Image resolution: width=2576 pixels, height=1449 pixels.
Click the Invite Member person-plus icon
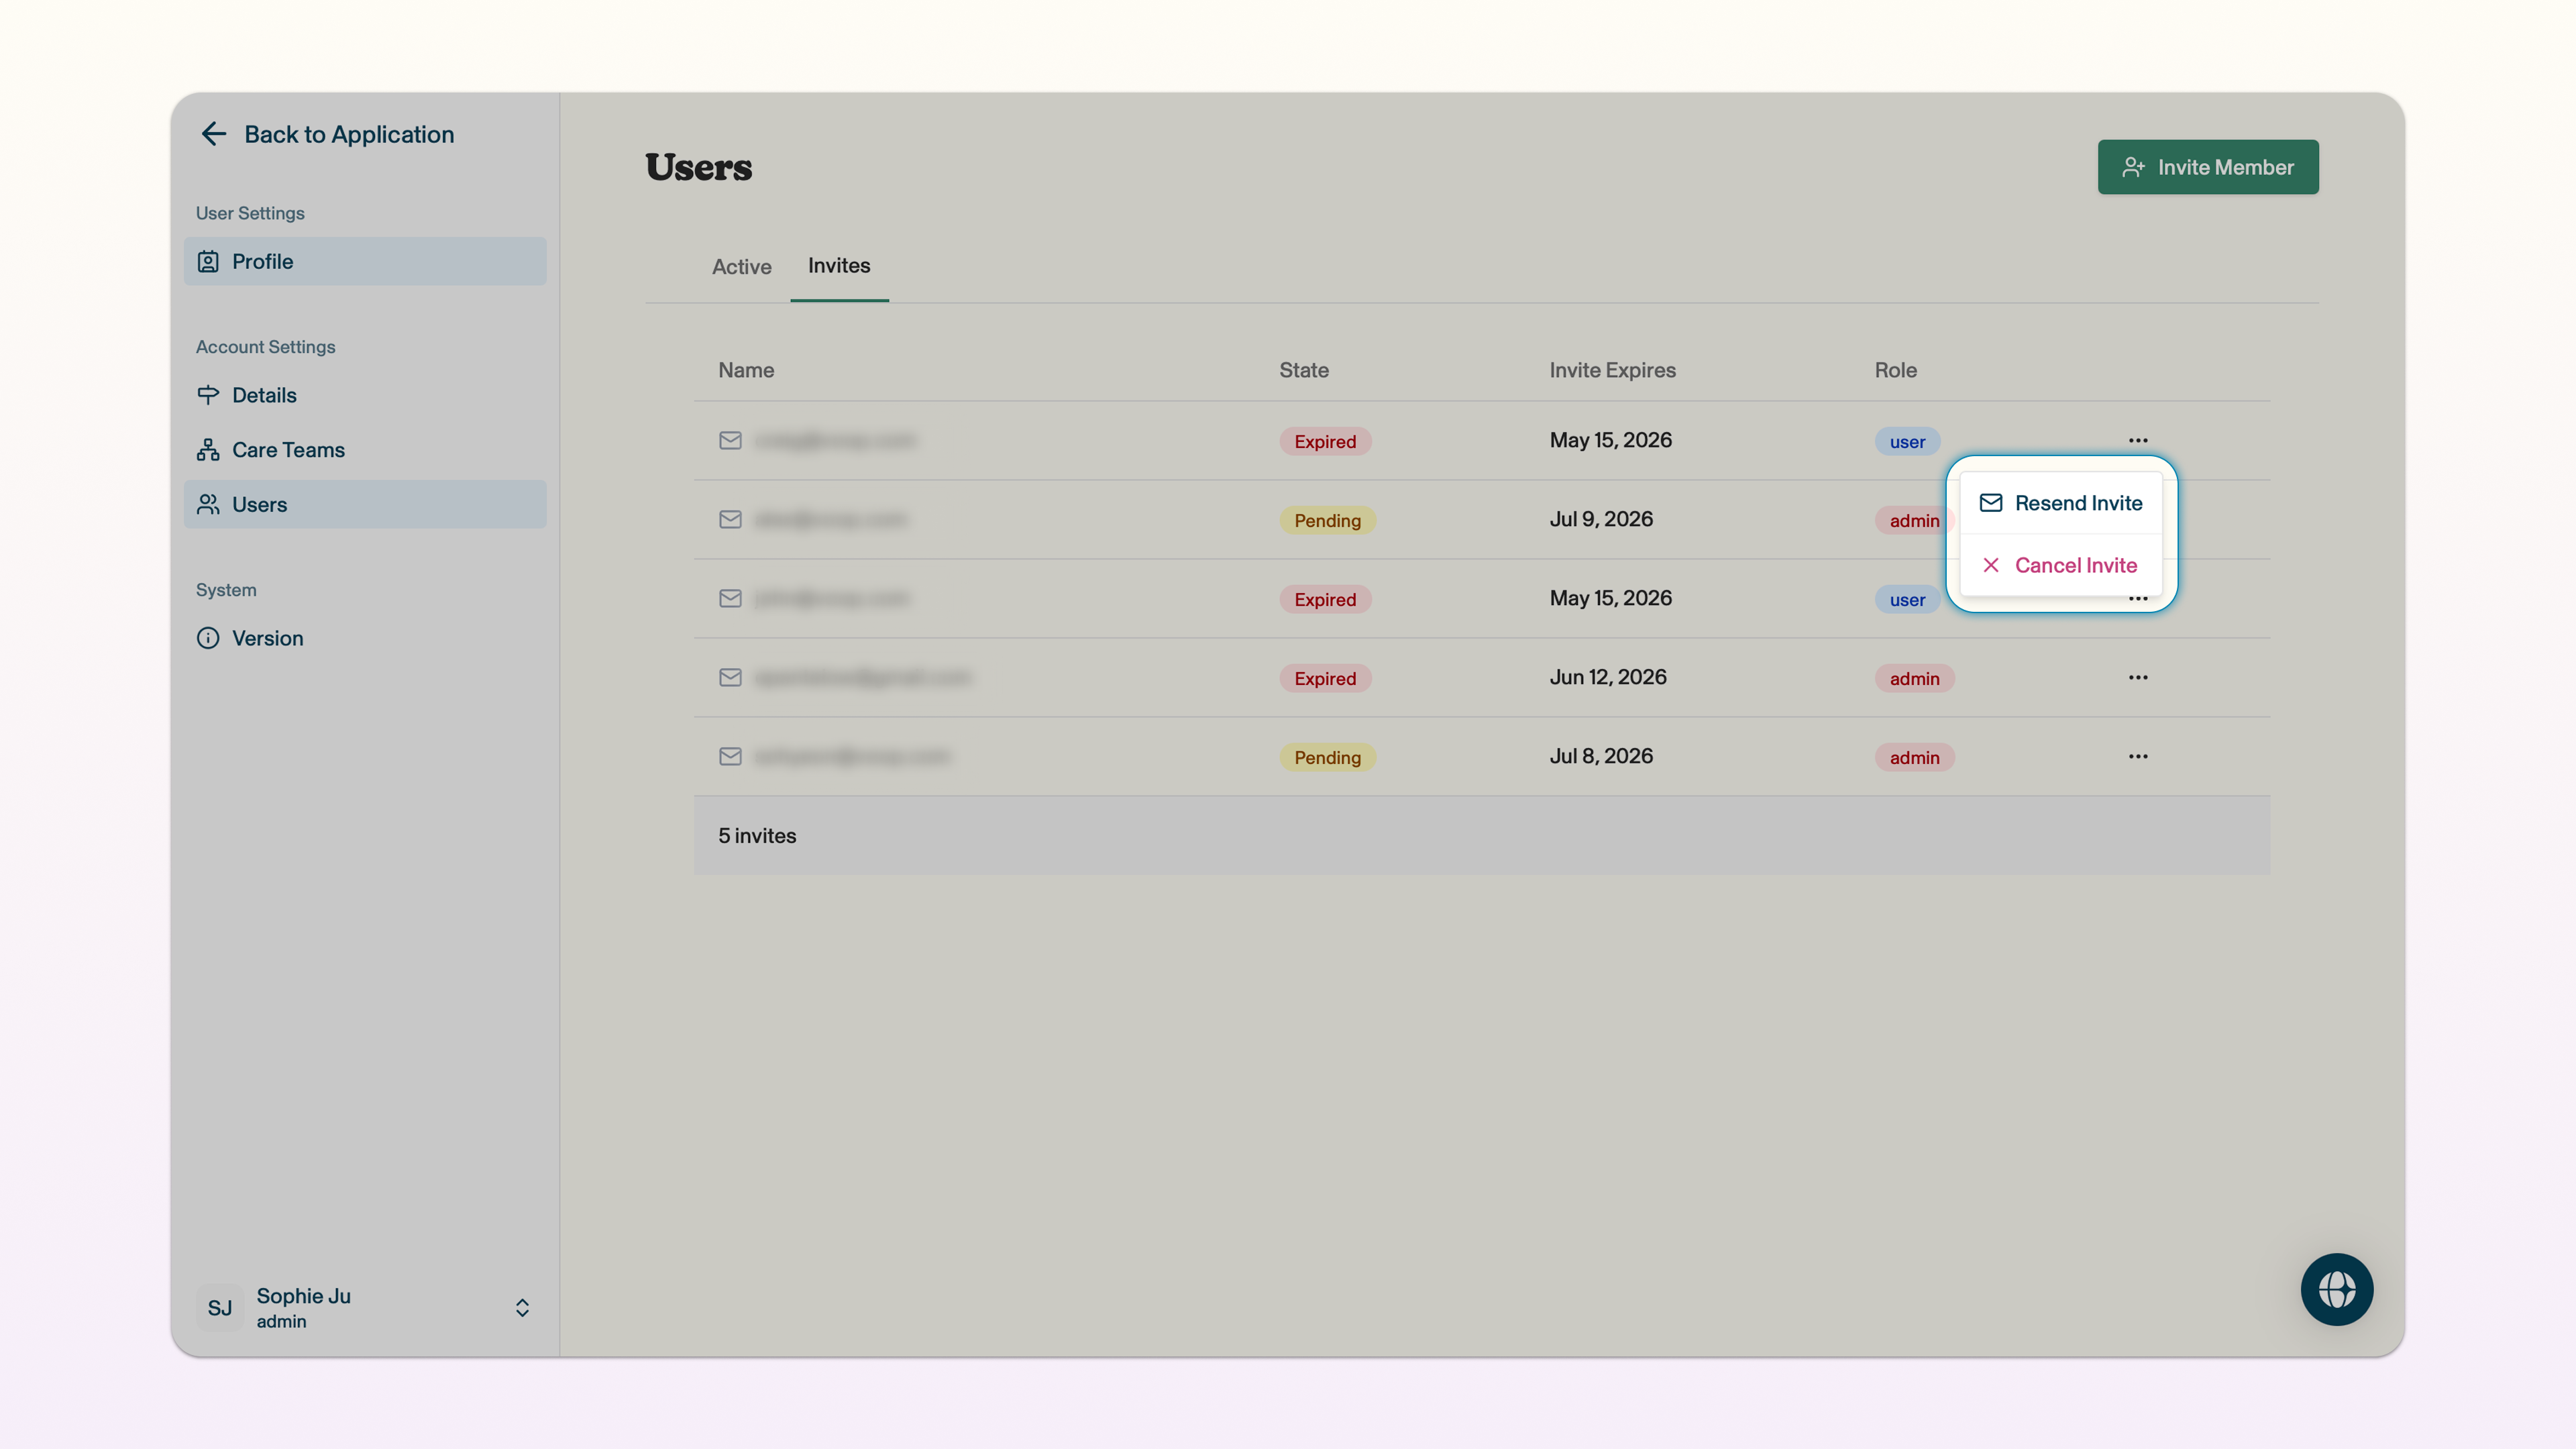click(2133, 167)
